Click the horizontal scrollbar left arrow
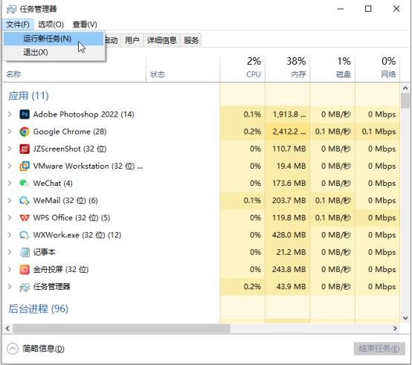412x365 pixels. click(x=7, y=329)
